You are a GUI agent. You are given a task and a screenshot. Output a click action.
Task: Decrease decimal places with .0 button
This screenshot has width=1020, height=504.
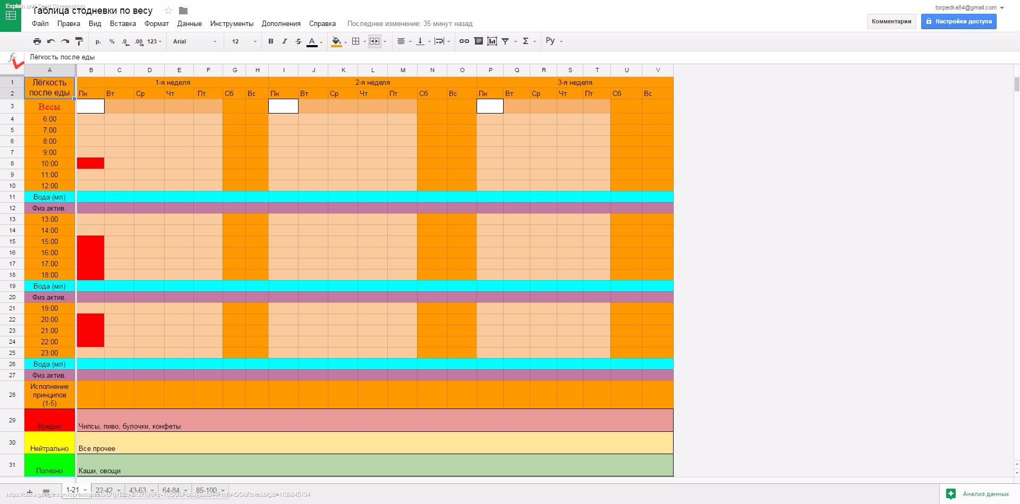click(x=125, y=41)
